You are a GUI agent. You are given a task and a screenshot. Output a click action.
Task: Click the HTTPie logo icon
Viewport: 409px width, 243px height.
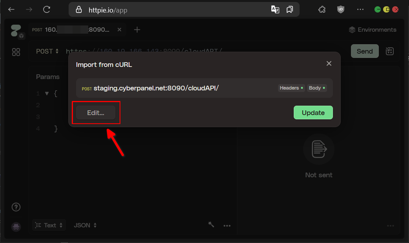(x=16, y=31)
